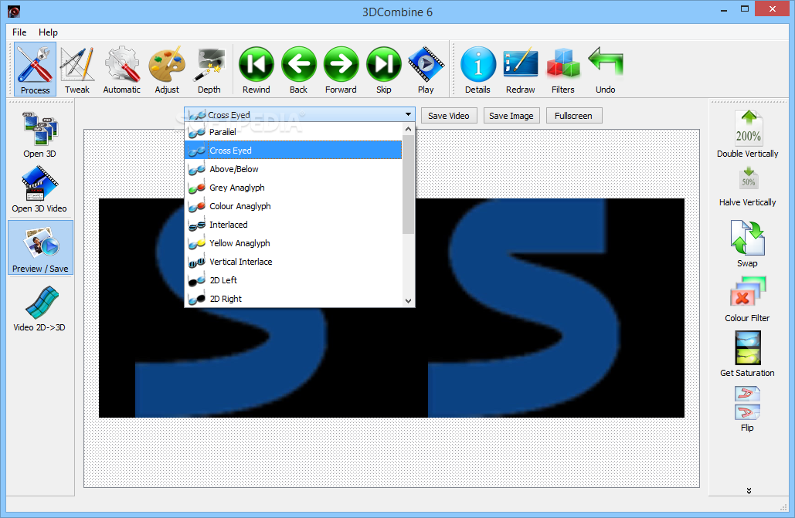Open the Depth tool
Image resolution: width=795 pixels, height=518 pixels.
pos(209,69)
